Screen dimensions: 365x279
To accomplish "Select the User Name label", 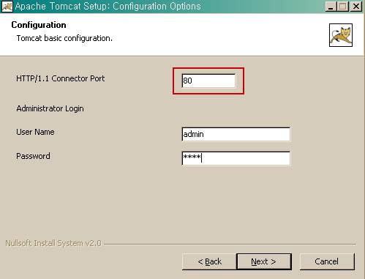I will click(x=35, y=132).
